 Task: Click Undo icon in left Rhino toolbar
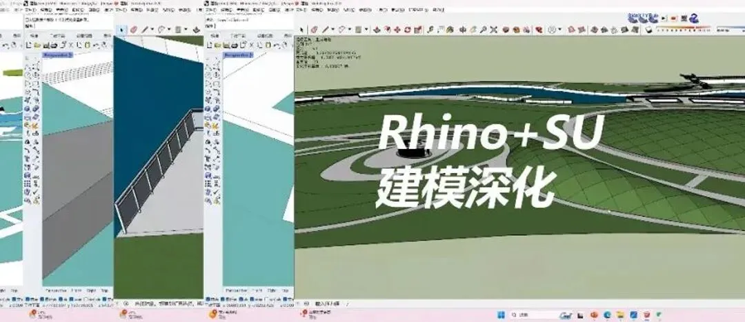click(95, 45)
